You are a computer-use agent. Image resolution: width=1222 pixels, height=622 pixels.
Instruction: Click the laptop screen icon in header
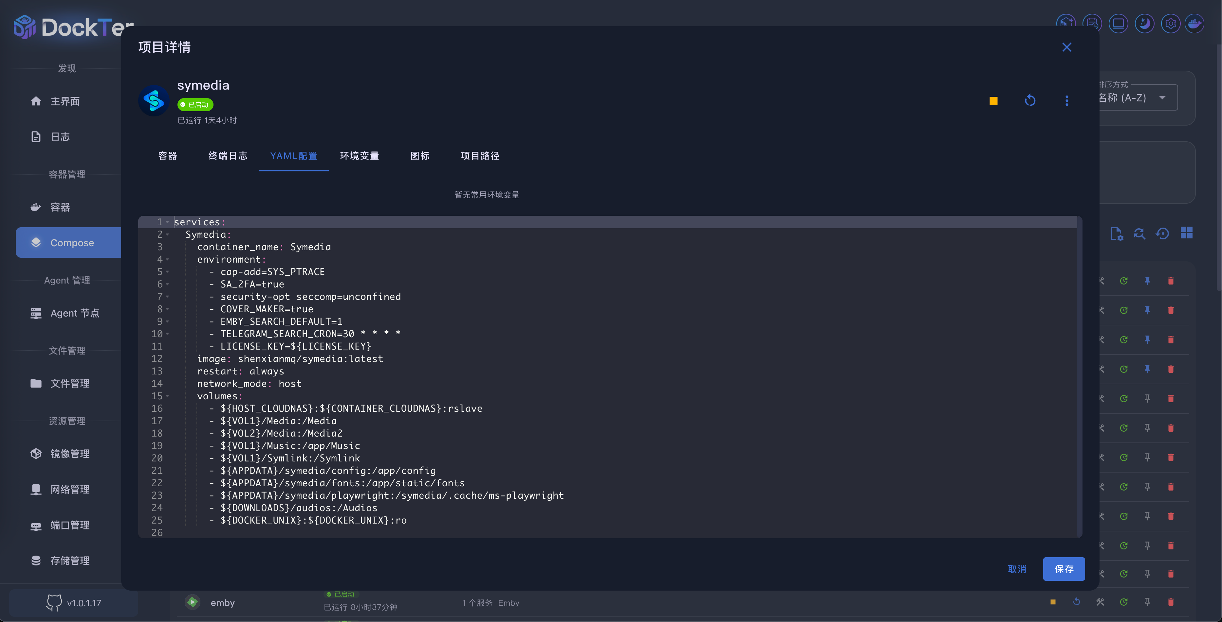1118,23
